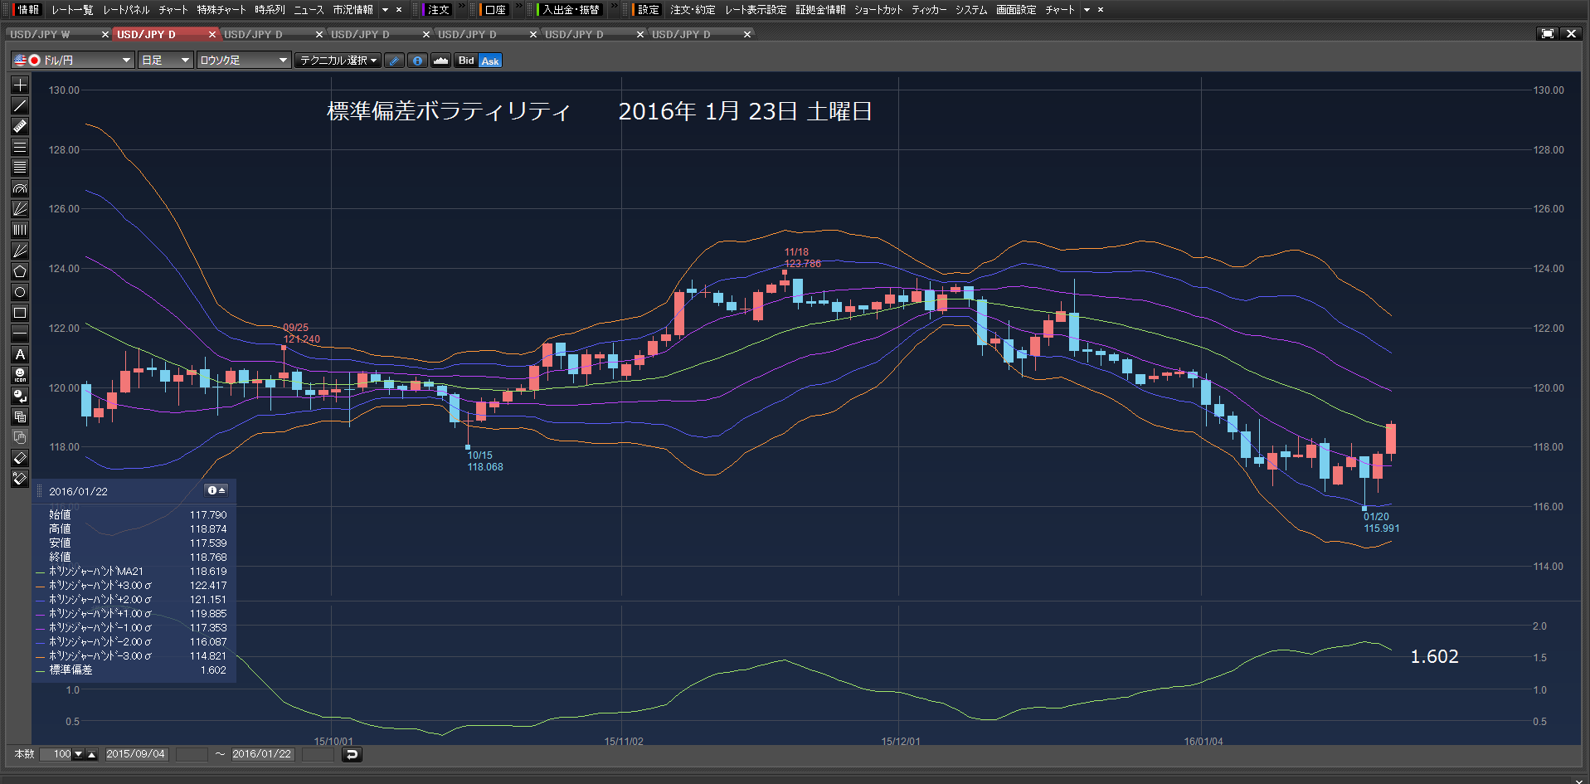The image size is (1590, 784).
Task: Expand the dropdown arrow after 市況情報
Action: point(385,10)
